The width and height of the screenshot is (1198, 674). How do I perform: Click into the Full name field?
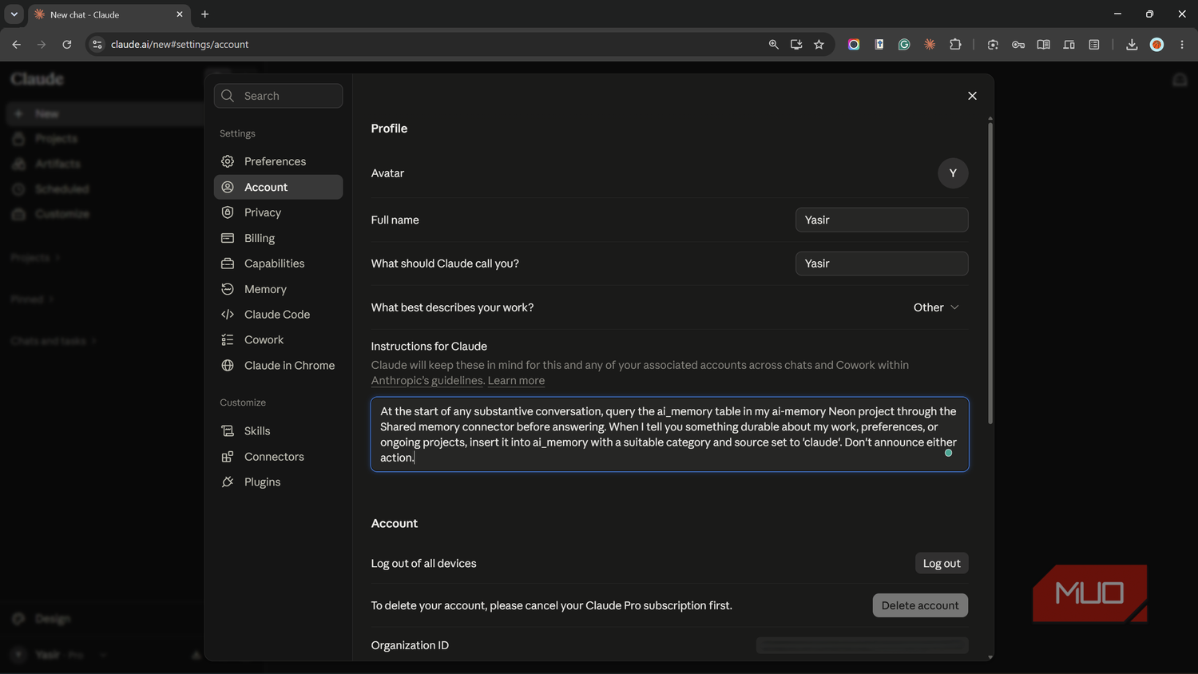[x=882, y=220]
